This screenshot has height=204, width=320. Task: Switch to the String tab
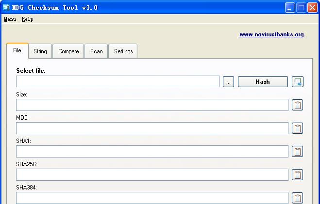point(40,51)
